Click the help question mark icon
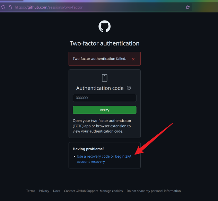Viewport: 218px width, 201px height. coord(129,88)
